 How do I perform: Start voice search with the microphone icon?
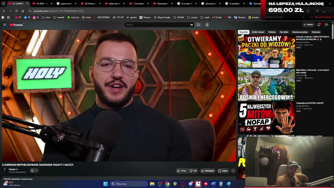(207, 25)
